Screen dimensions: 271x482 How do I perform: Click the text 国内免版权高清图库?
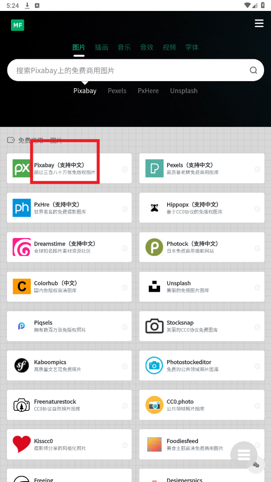click(x=55, y=291)
